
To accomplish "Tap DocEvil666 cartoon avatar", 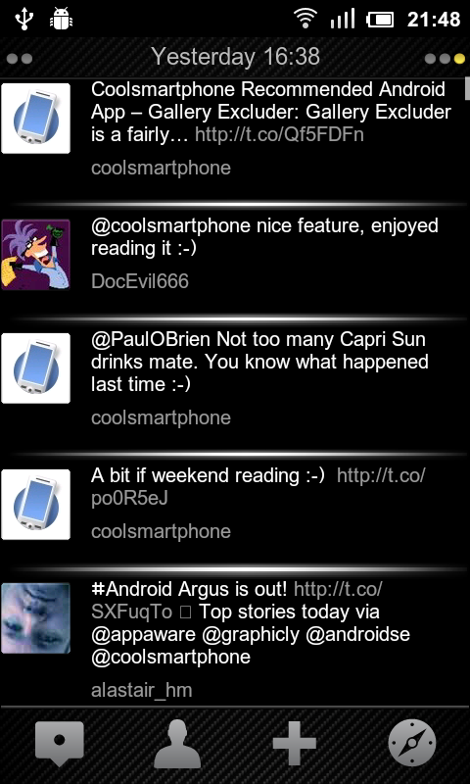I will point(35,255).
